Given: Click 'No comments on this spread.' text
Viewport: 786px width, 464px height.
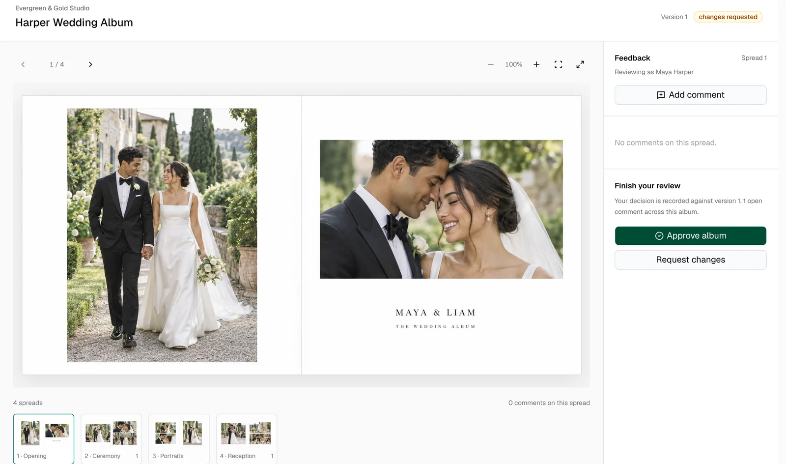Looking at the screenshot, I should pyautogui.click(x=665, y=143).
